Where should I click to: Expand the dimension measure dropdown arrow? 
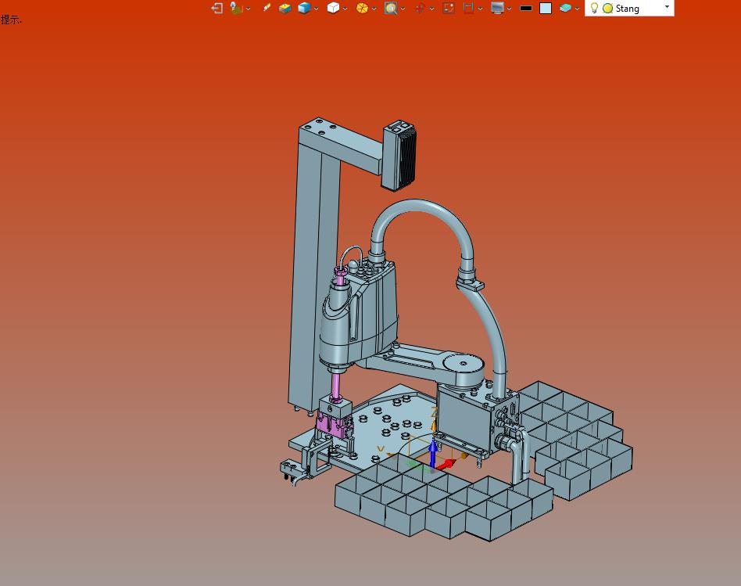click(x=480, y=9)
